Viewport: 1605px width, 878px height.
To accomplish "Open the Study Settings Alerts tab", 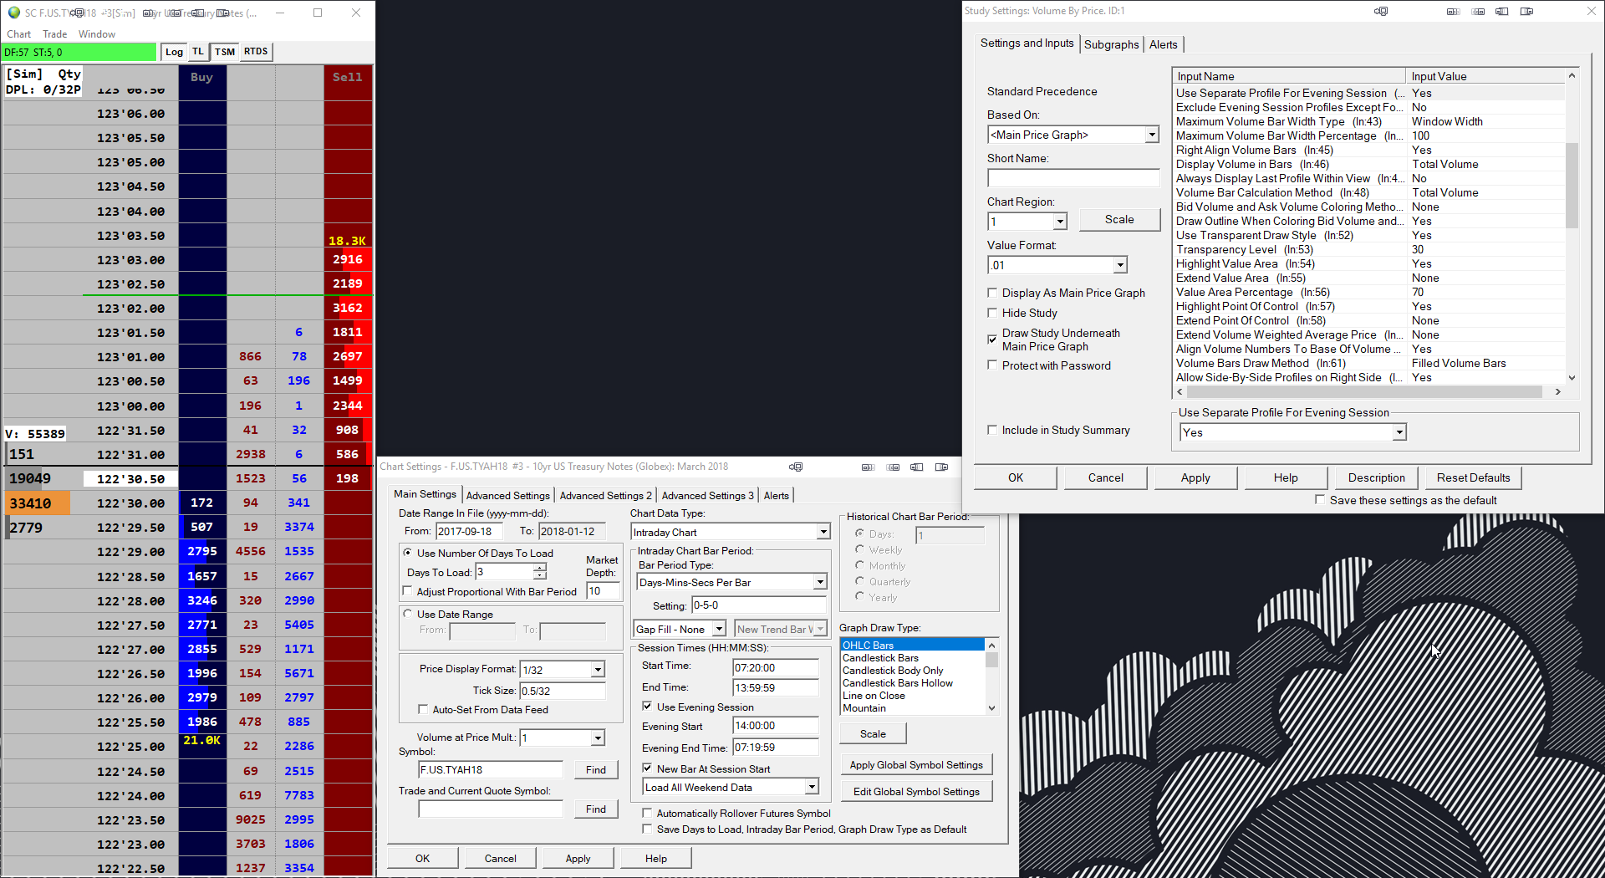I will point(1163,44).
